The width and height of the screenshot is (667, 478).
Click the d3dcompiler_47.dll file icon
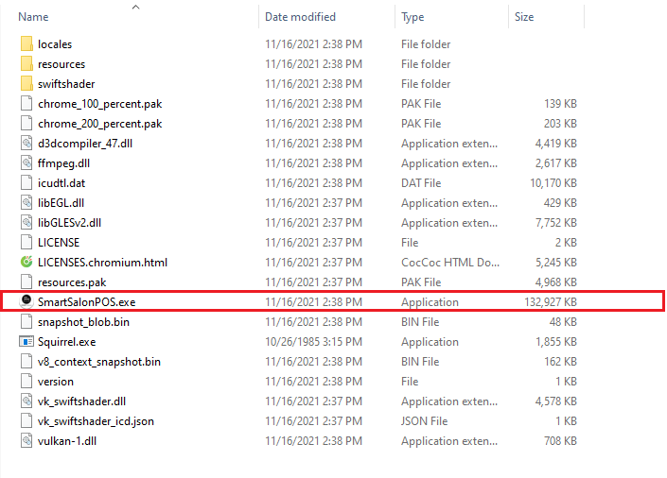coord(26,143)
